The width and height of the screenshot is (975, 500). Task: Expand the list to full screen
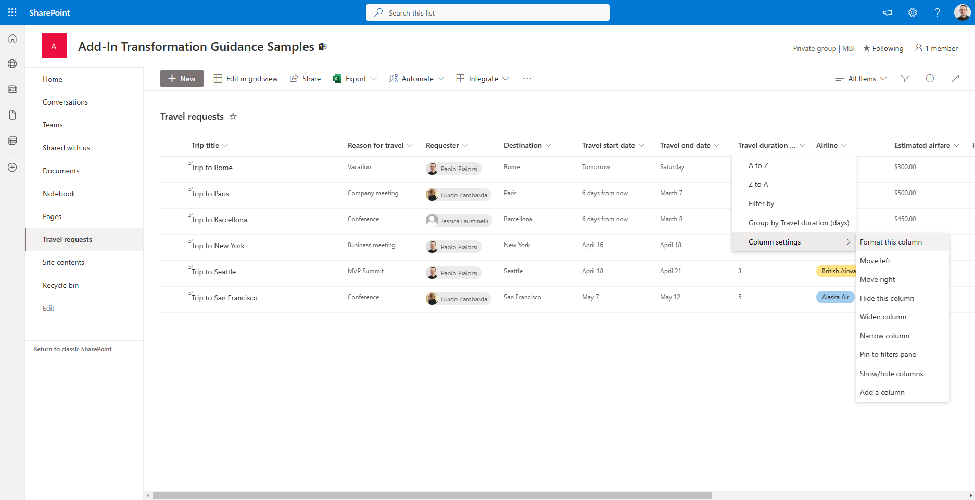point(956,78)
